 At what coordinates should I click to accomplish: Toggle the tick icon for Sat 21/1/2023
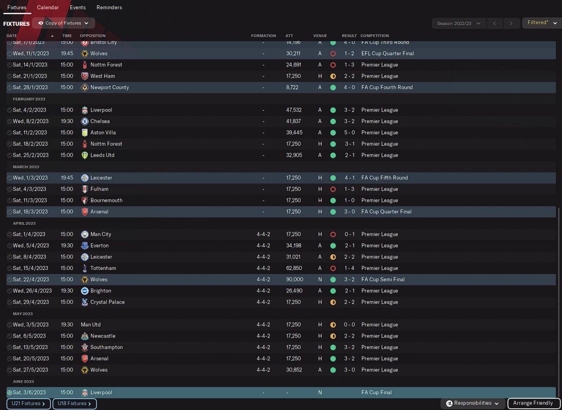(x=10, y=76)
